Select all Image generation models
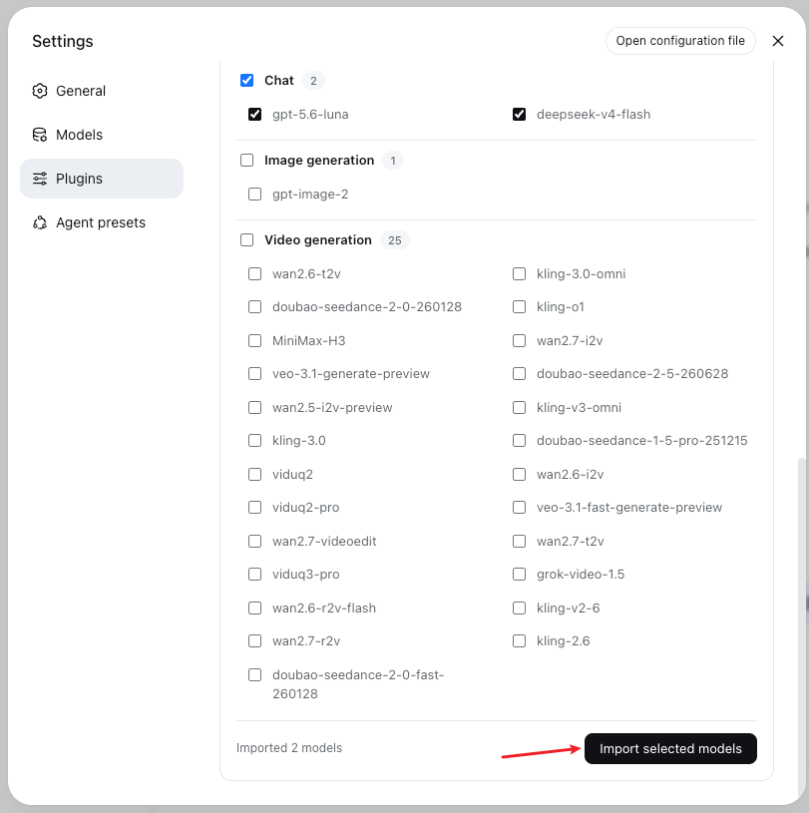Screen dimensions: 809x813 tap(246, 161)
